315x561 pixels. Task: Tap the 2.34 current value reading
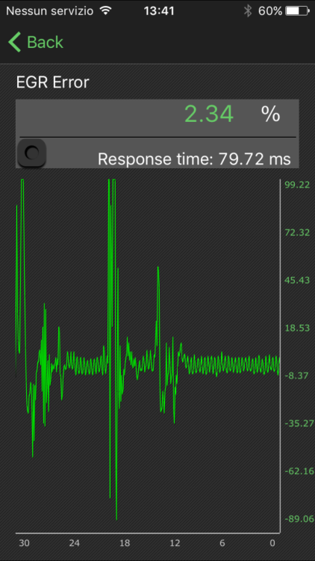(209, 114)
